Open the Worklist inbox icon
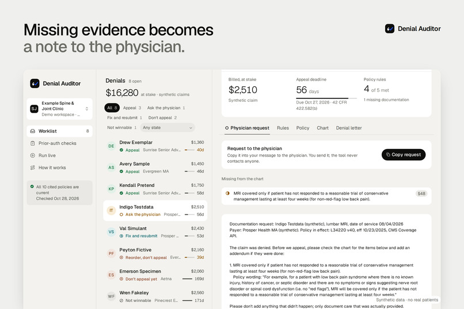 coord(33,131)
